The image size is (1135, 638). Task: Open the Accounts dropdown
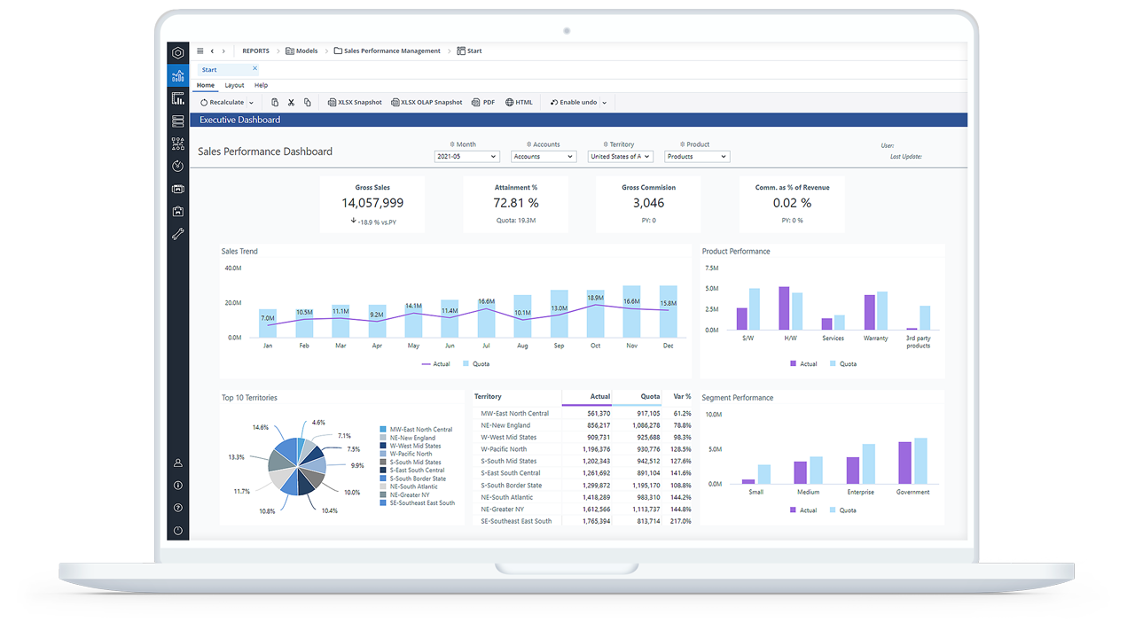[x=544, y=156]
